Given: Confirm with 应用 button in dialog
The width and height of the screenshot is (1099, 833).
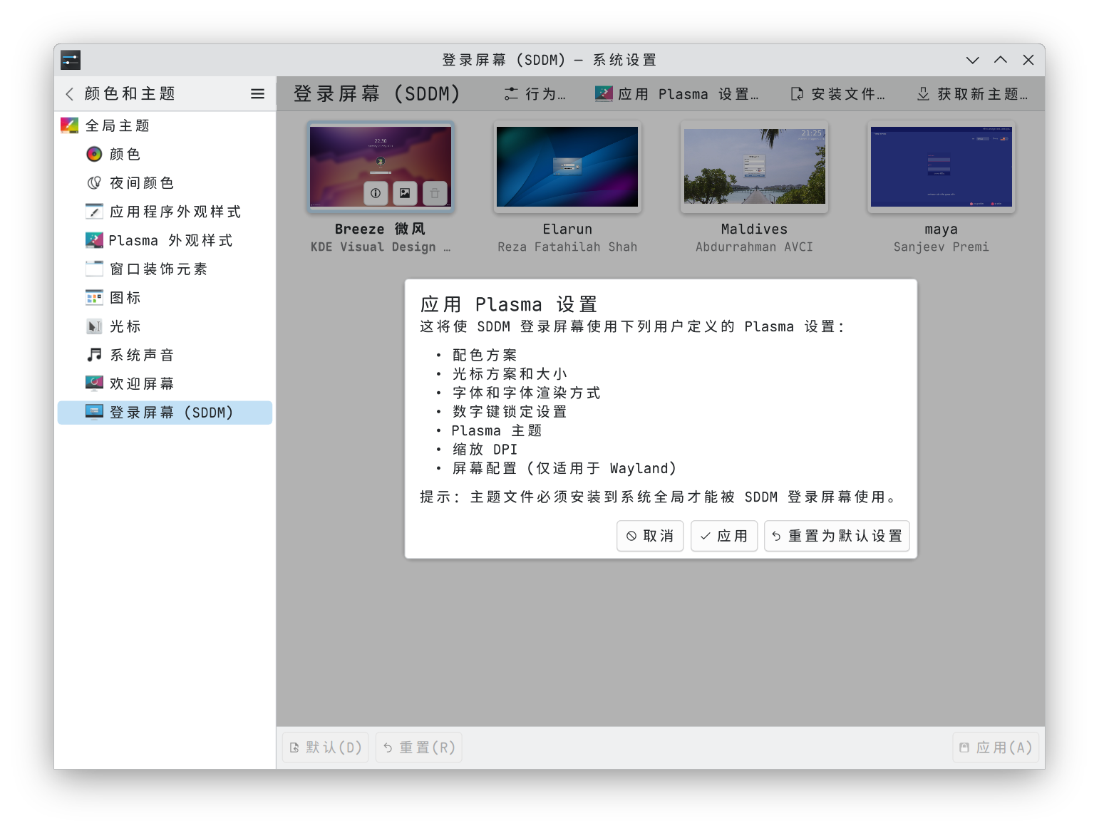Looking at the screenshot, I should click(x=723, y=536).
